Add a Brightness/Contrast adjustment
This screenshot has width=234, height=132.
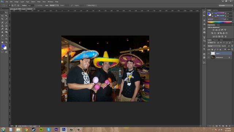pyautogui.click(x=214, y=30)
